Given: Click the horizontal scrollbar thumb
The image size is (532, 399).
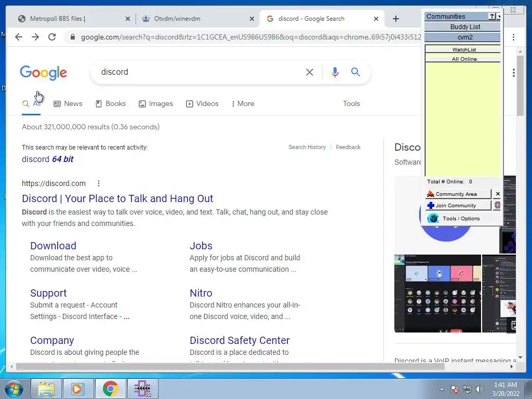Looking at the screenshot, I should coord(230,366).
